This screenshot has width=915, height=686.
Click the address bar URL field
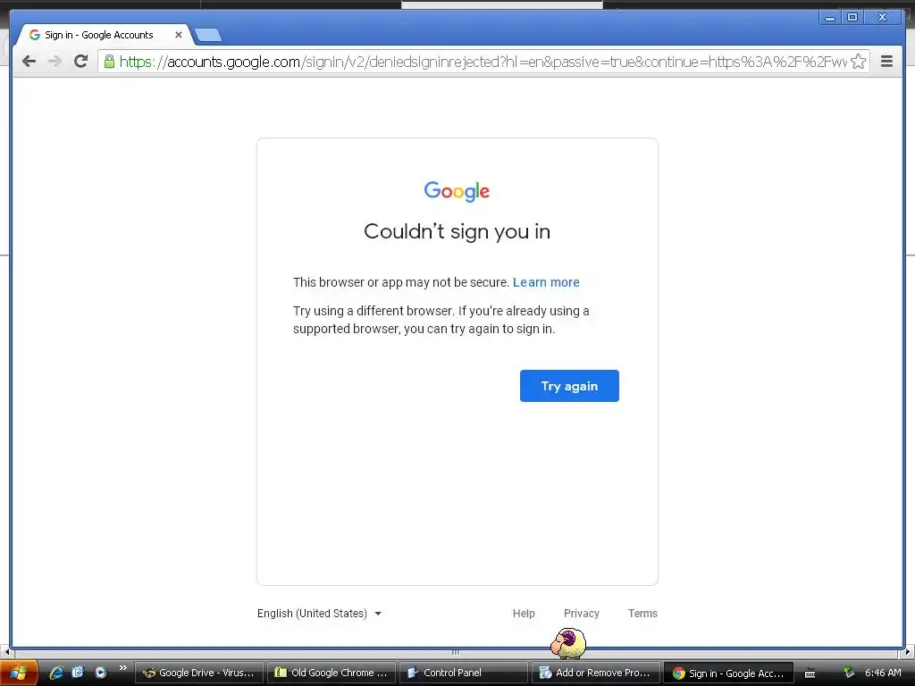[x=483, y=62]
